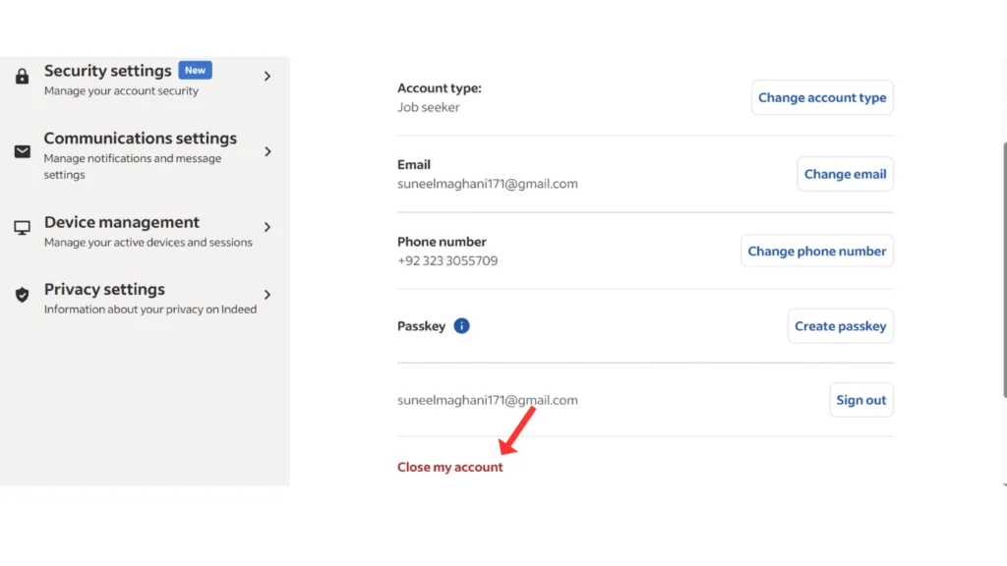1007x566 pixels.
Task: Click the blue New badge
Action: pos(195,71)
